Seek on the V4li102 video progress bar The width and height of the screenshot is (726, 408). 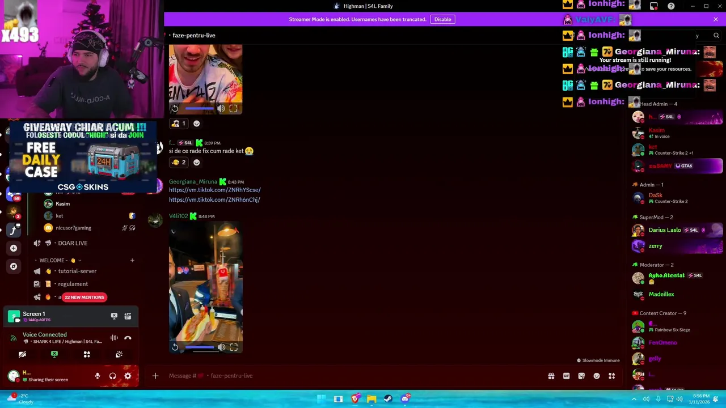[x=199, y=347]
